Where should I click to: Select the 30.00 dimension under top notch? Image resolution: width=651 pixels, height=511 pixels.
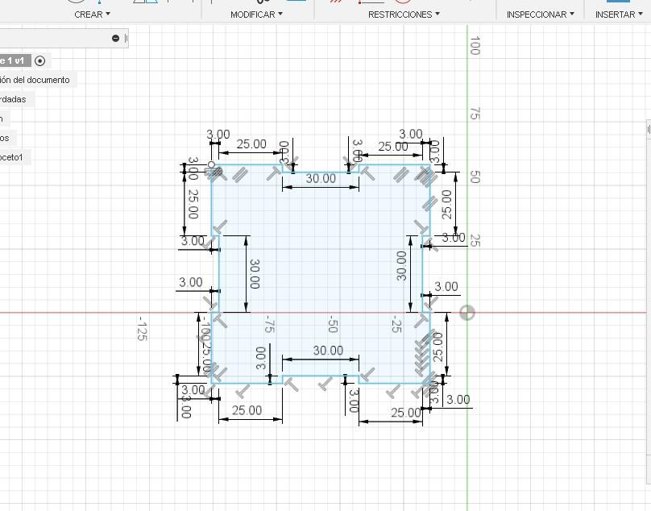(321, 178)
